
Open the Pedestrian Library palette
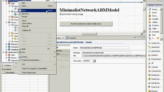coord(155,79)
